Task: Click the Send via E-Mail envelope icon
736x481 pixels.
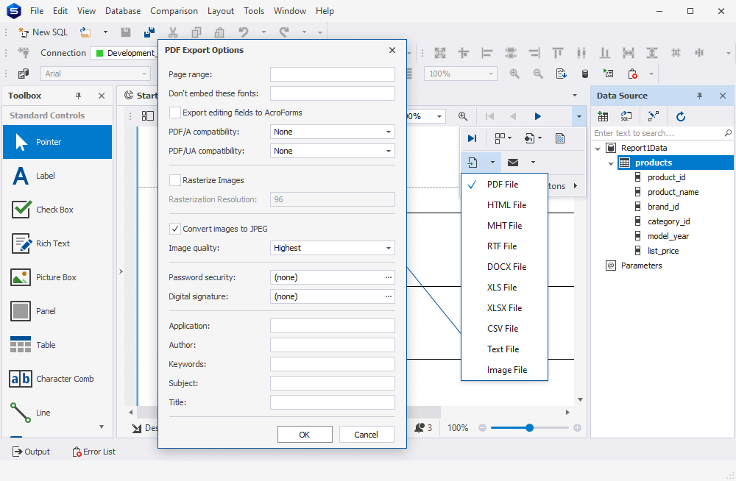Action: pyautogui.click(x=513, y=163)
